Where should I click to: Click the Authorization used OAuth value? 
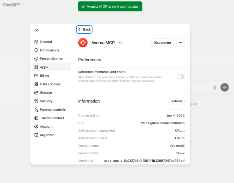(x=180, y=138)
